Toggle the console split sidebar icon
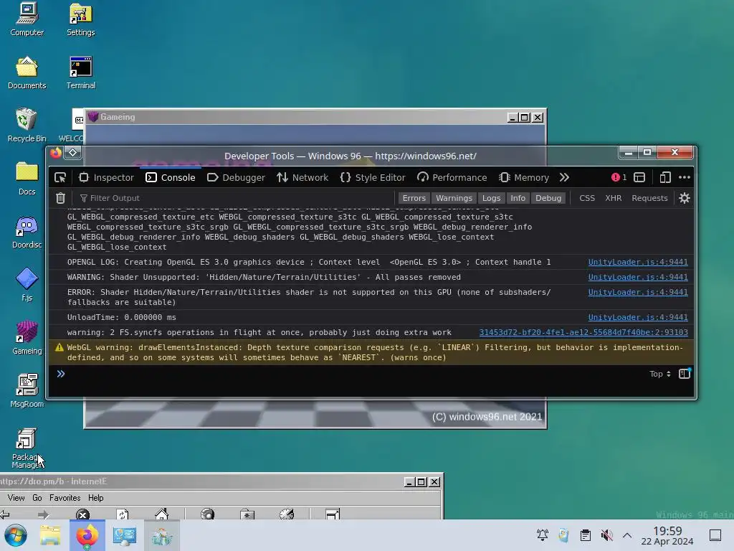This screenshot has width=734, height=551. pos(685,373)
